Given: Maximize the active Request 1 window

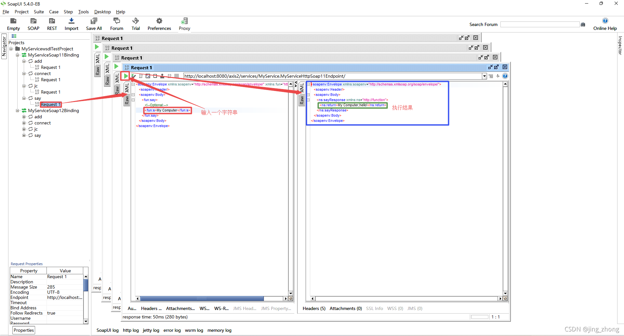Looking at the screenshot, I should click(x=497, y=67).
